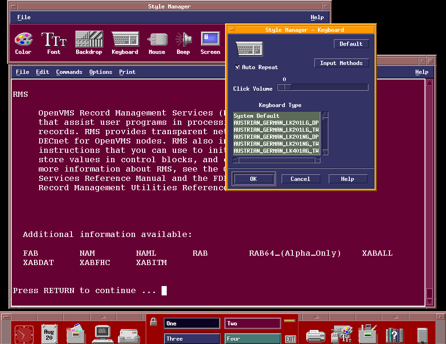Select AUSTRIAN_GERMAN_LK201LG_TW keyboard type
The image size is (446, 344).
click(276, 130)
